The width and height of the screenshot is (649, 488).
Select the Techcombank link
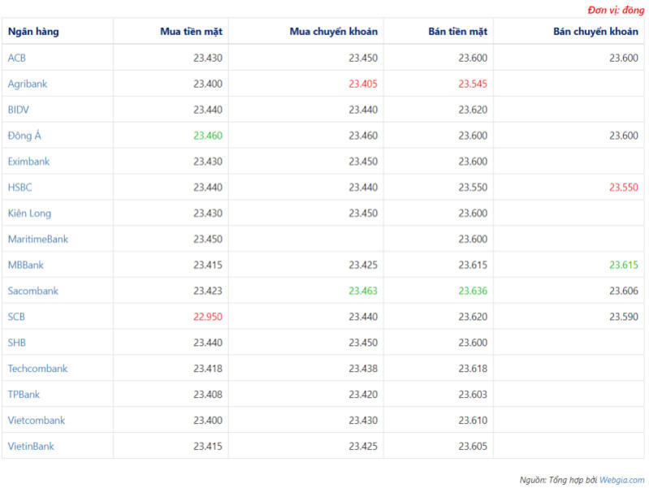point(37,369)
